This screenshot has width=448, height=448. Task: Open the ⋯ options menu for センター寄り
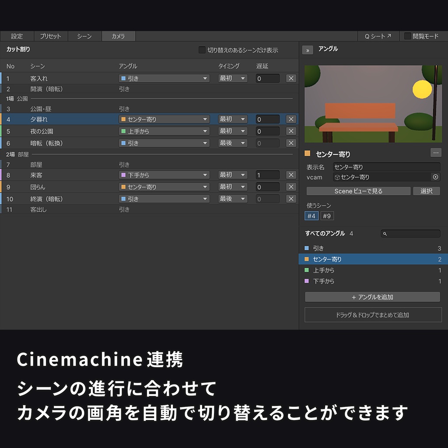tap(436, 153)
